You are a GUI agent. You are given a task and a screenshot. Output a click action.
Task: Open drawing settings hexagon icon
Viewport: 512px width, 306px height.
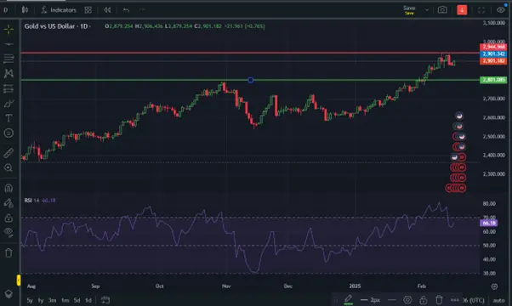407,300
